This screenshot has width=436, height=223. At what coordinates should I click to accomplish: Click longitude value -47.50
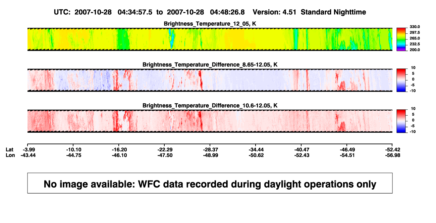coord(165,155)
